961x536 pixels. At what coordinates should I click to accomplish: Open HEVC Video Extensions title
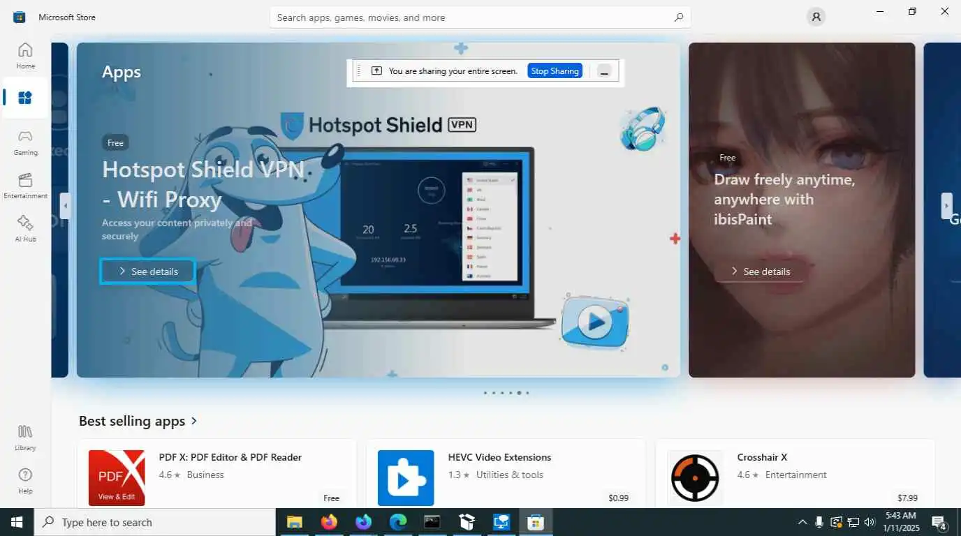(499, 457)
